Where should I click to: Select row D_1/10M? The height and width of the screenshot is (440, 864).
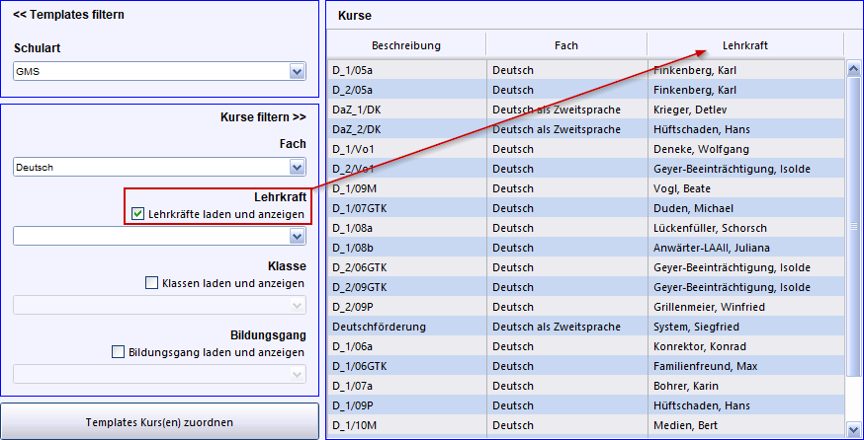pos(586,425)
